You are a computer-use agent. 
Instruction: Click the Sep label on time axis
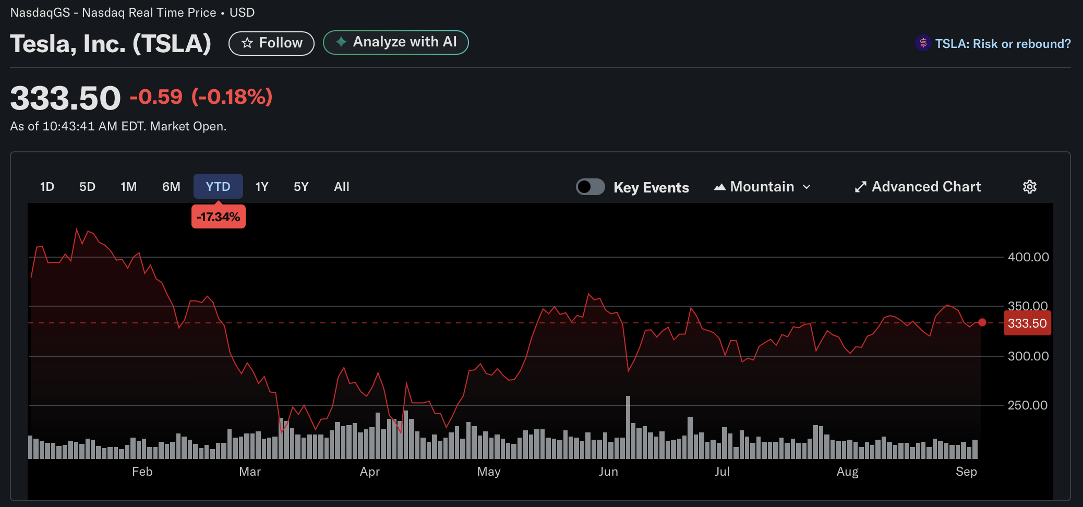[x=966, y=472]
